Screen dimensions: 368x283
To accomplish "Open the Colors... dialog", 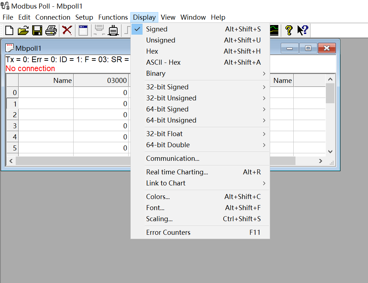I will click(x=200, y=197).
